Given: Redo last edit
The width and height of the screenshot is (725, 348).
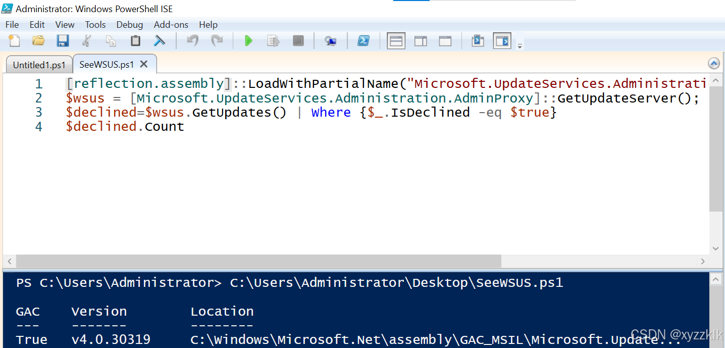Looking at the screenshot, I should tap(217, 40).
